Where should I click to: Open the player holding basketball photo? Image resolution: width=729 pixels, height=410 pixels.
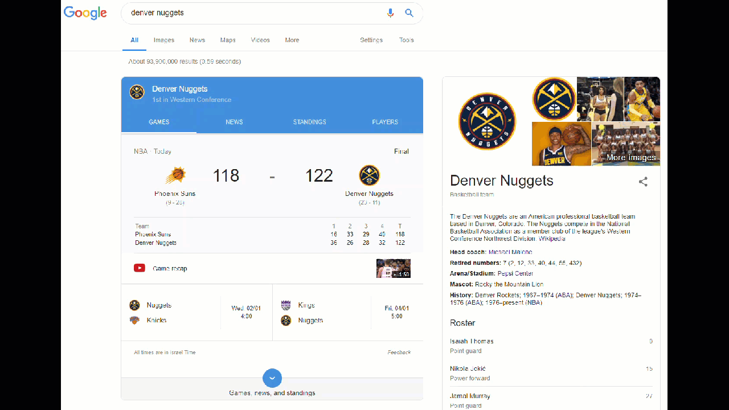click(562, 144)
